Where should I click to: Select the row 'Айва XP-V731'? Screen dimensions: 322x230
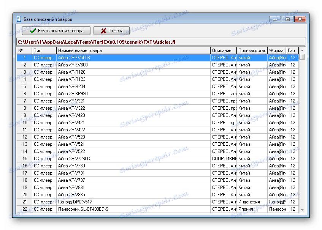(x=157, y=173)
